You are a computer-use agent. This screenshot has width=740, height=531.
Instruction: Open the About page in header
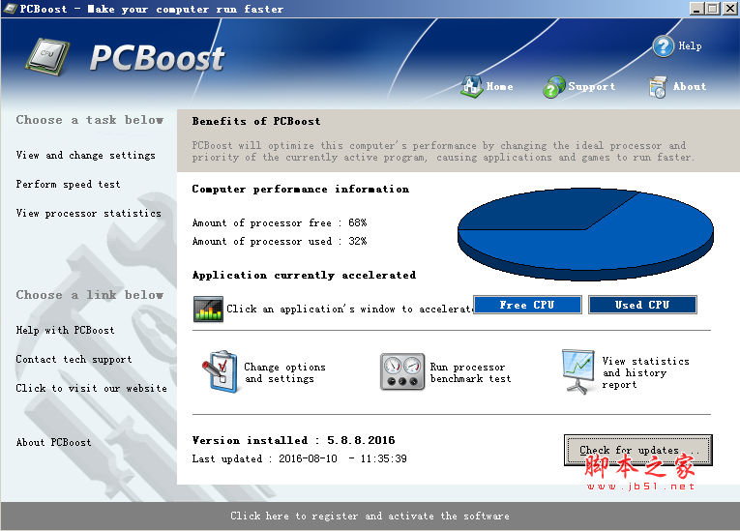690,87
